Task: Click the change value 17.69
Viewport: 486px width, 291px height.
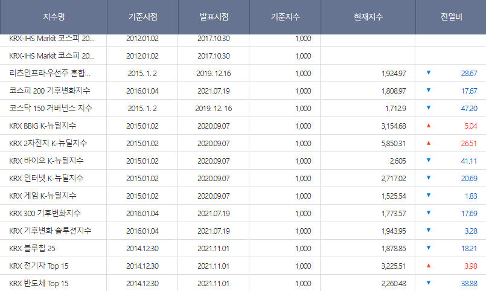Action: click(469, 214)
